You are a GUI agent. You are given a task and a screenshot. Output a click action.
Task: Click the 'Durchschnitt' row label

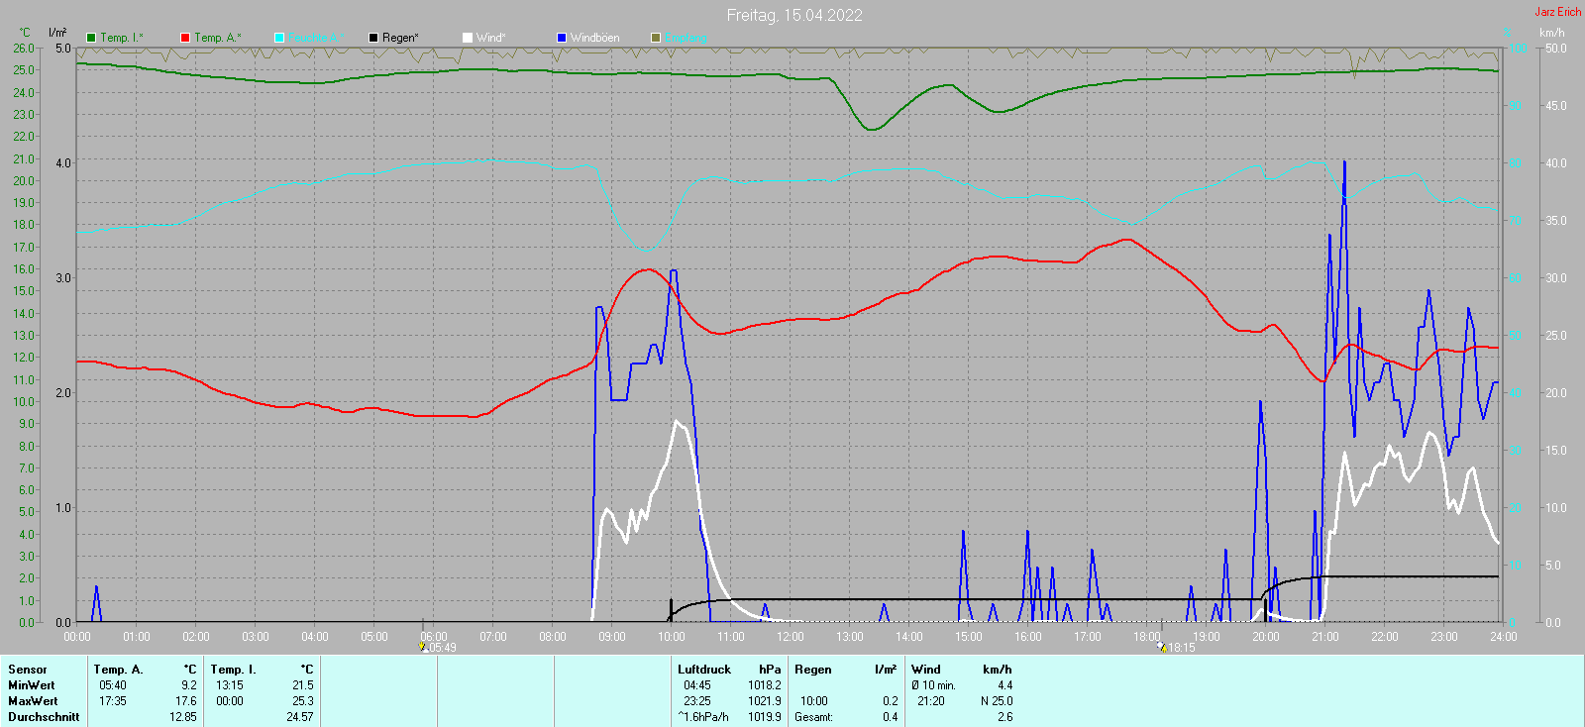click(x=44, y=717)
